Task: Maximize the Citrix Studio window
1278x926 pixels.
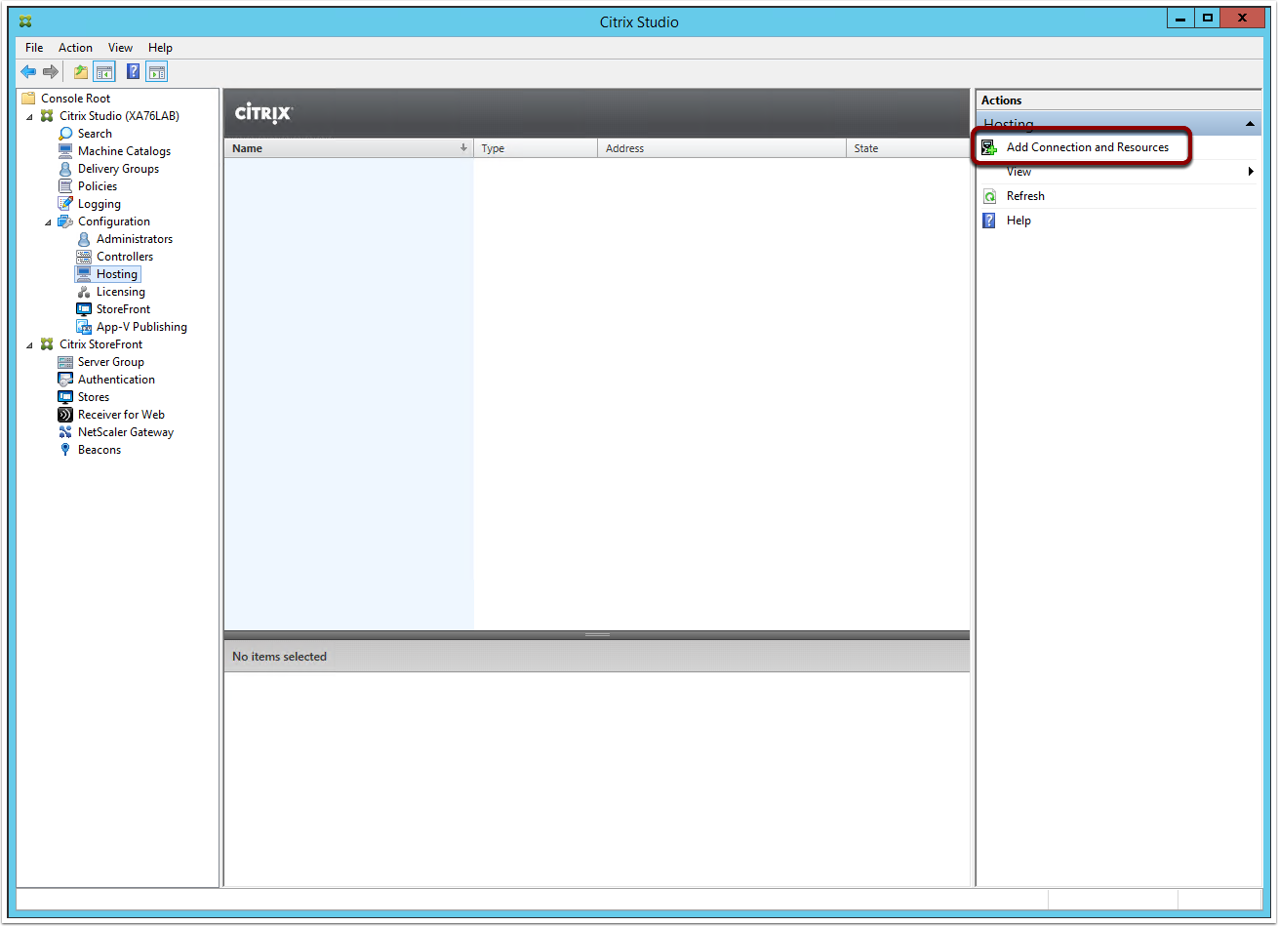Action: coord(1208,18)
